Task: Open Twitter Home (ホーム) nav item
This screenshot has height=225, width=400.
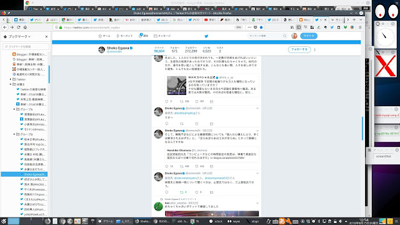Action: pos(104,36)
